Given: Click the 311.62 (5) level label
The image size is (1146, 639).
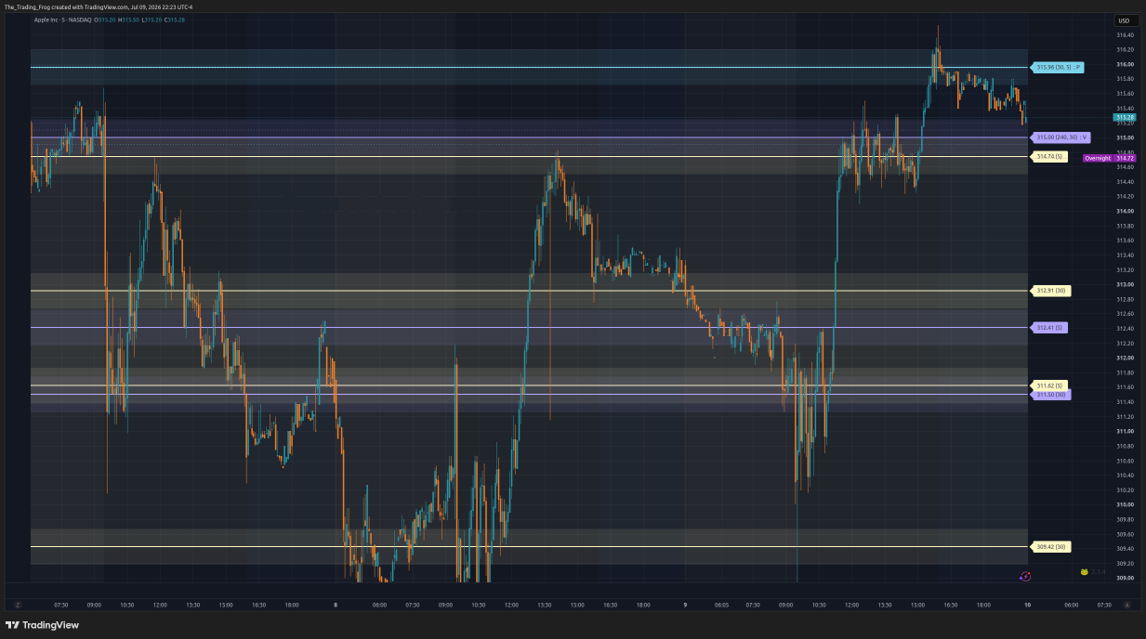Looking at the screenshot, I should [1049, 385].
